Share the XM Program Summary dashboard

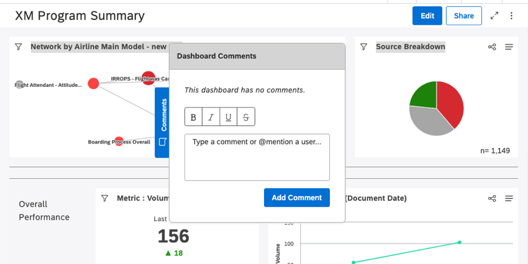463,16
